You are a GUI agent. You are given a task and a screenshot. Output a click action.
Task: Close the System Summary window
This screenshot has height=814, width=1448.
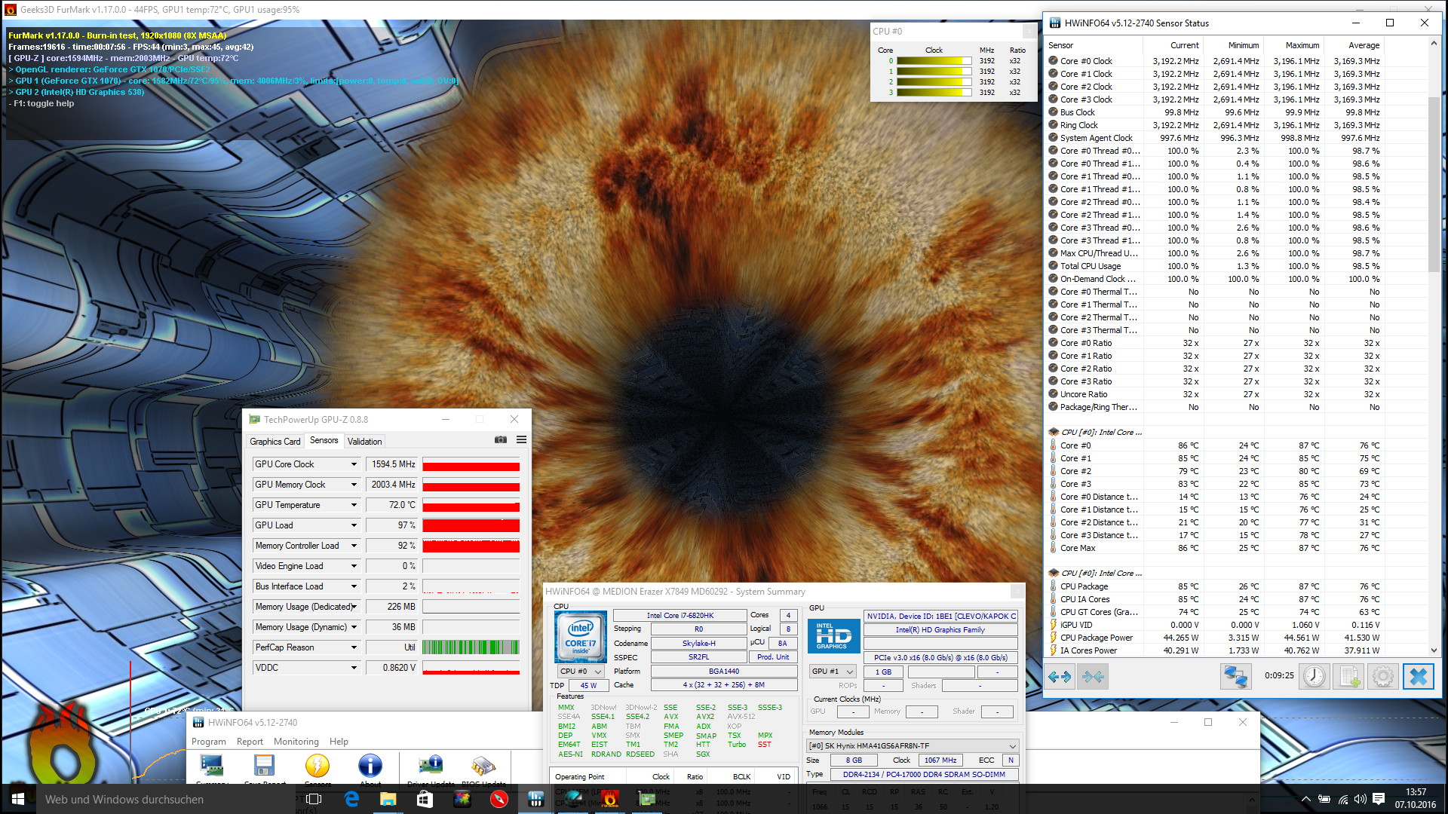click(x=1017, y=592)
